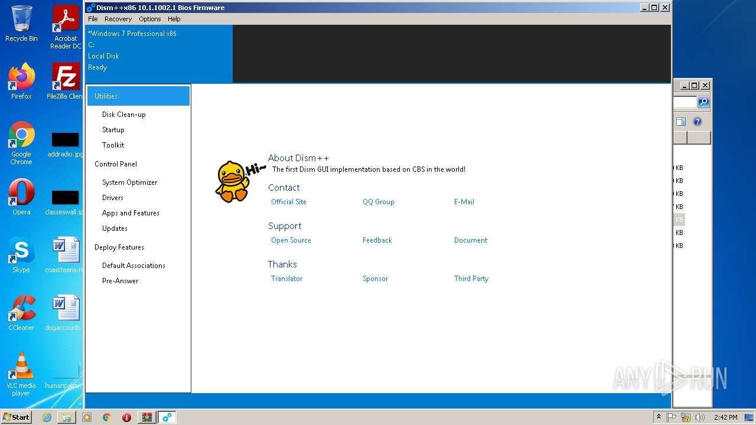Click the search button in Explorer window
Screen dimensions: 756x425
[703, 102]
